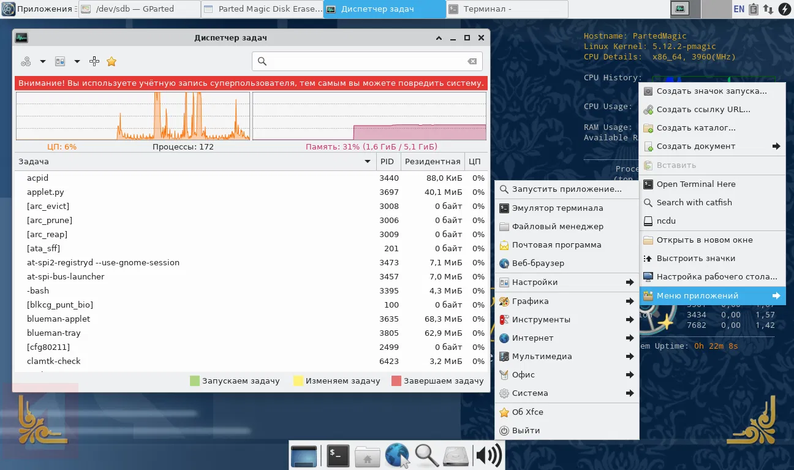Select the clamtk-check process row
The height and width of the screenshot is (470, 794).
[251, 362]
